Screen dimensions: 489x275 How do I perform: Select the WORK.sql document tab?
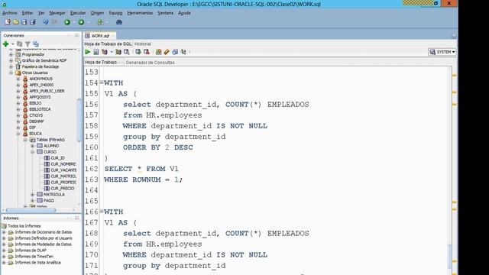pos(100,36)
